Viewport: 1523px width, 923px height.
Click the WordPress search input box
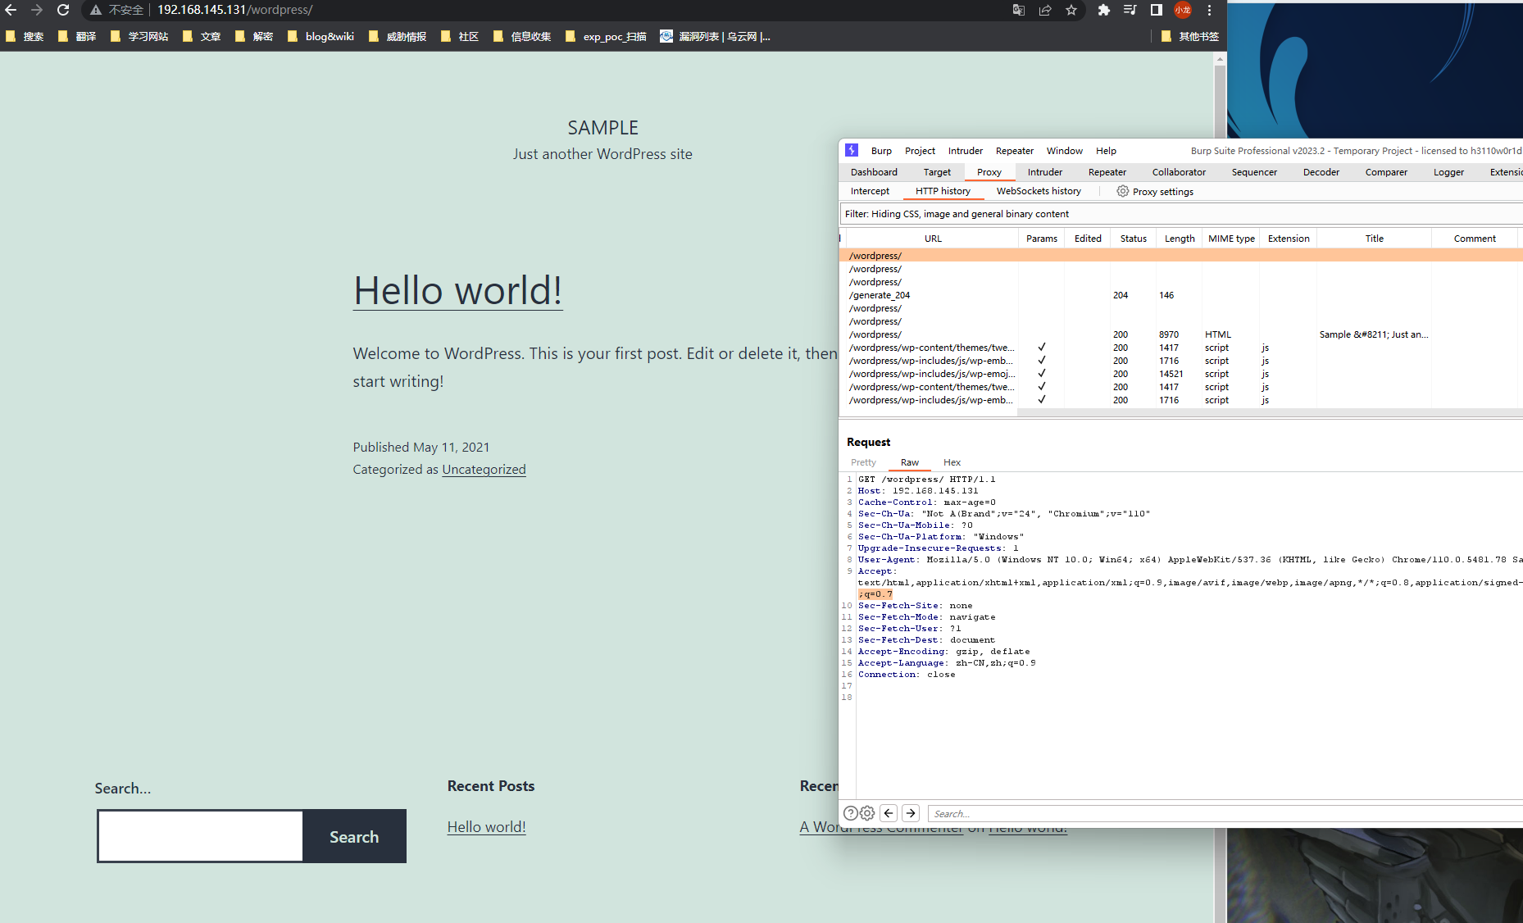pos(201,836)
